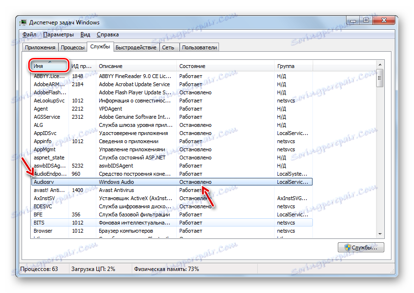Viewport: 414px width, 293px height.
Task: Select the ALG service row
Action: pos(172,125)
